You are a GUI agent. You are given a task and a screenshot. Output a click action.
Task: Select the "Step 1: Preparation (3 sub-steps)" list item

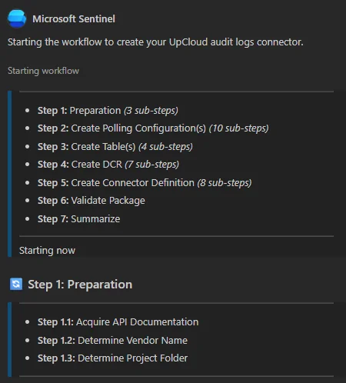[x=108, y=111]
